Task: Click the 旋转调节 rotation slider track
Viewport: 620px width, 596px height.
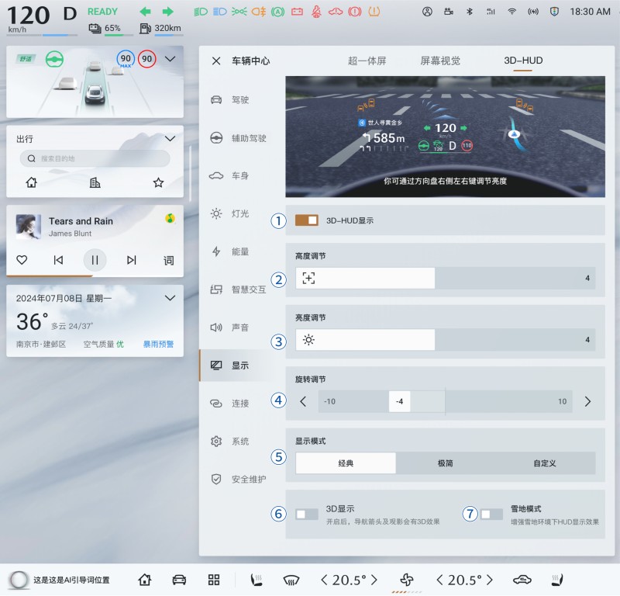Action: point(445,401)
